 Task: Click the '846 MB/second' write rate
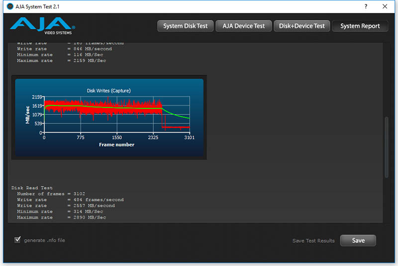[93, 49]
